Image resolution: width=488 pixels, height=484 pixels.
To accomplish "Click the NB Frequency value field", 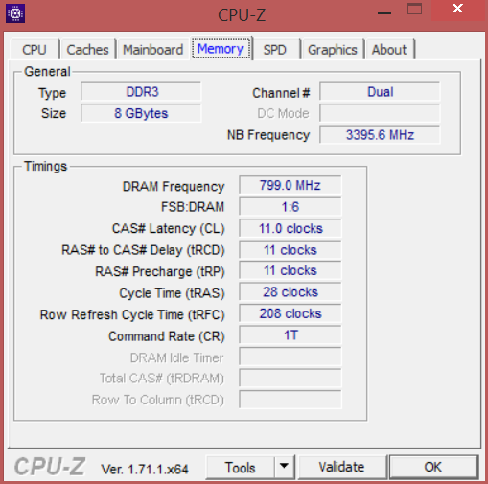I will click(x=380, y=135).
